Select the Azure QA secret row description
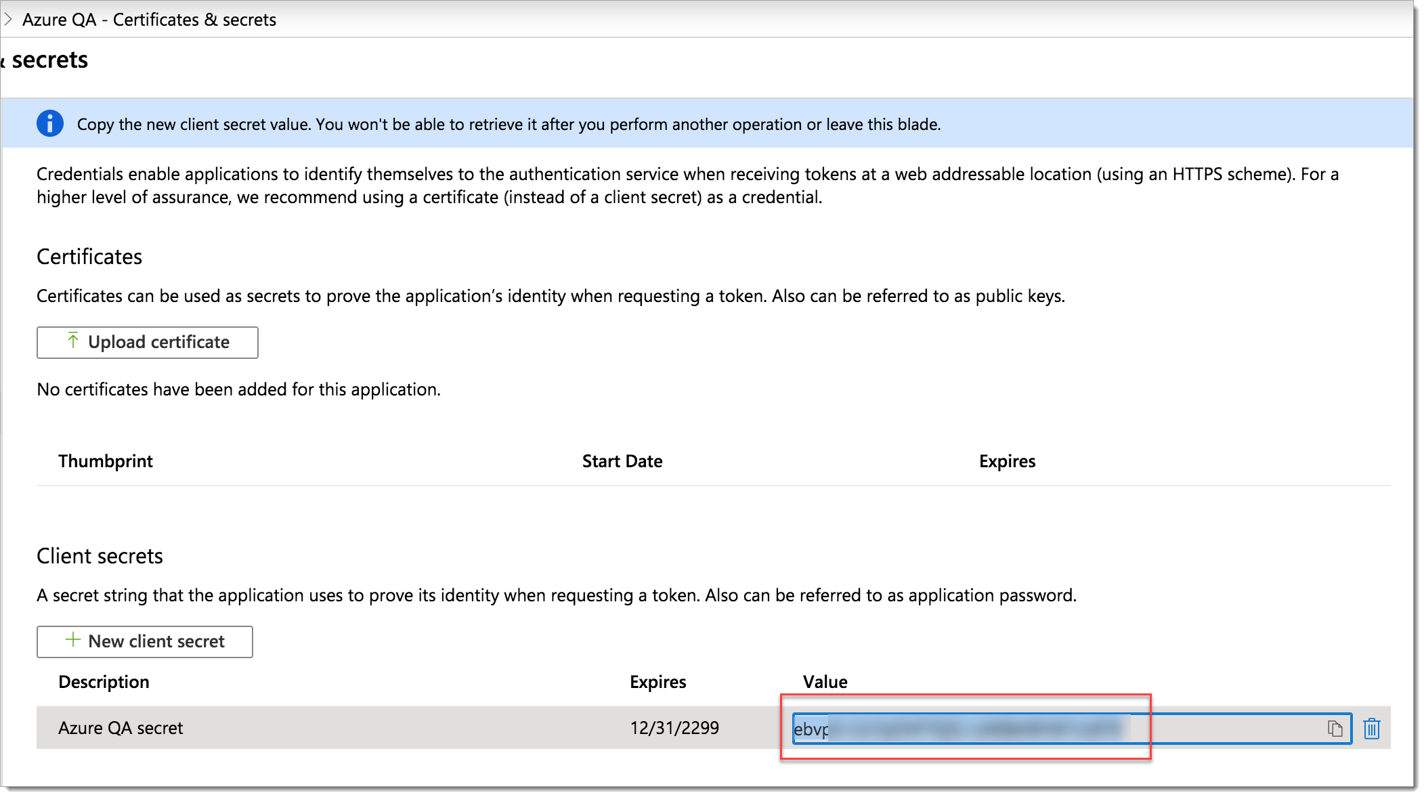Image resolution: width=1424 pixels, height=797 pixels. point(121,728)
